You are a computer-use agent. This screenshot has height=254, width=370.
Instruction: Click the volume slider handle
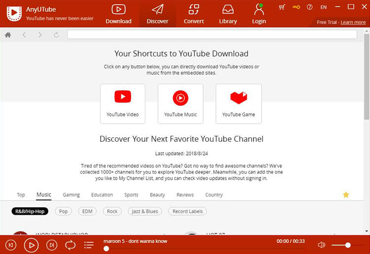coord(348,245)
